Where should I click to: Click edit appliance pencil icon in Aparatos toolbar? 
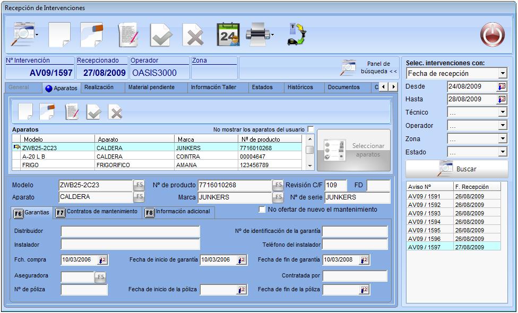click(72, 111)
